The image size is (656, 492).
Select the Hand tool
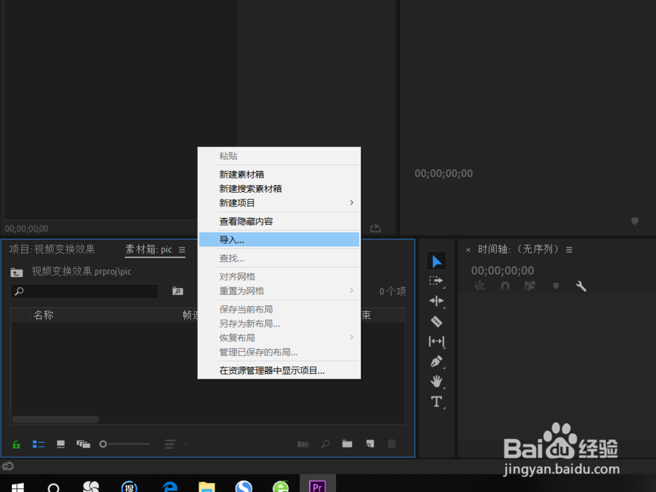click(436, 381)
